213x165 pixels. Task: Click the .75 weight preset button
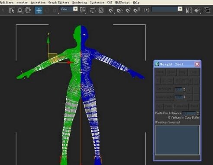[x=184, y=81]
